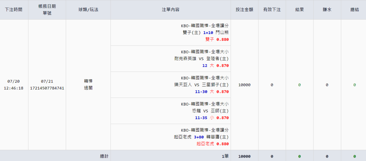Viewport: 366px width, 161px height.
Task: Click the 10000 bet amount cell
Action: (x=244, y=85)
